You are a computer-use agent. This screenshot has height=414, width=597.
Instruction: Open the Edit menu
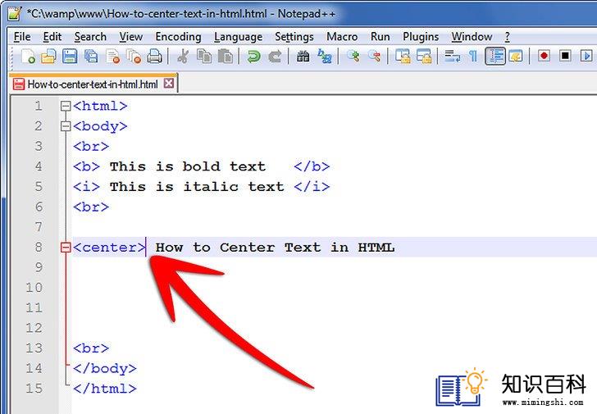(52, 37)
